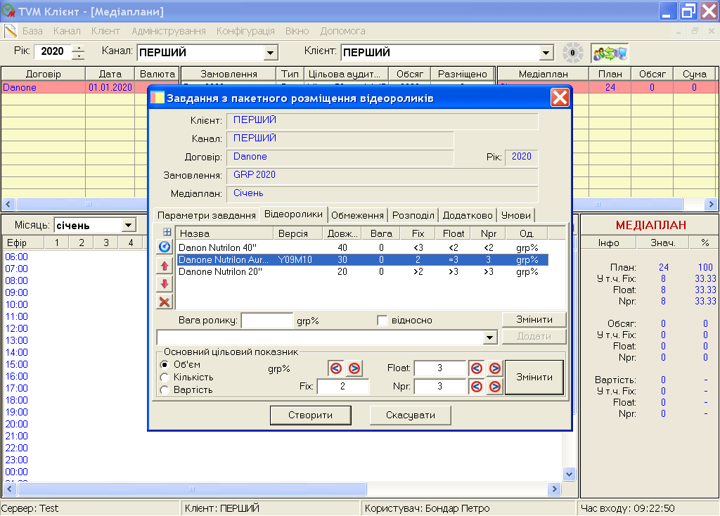Switch to the 'Обмеження' tab
This screenshot has height=516, width=720.
(357, 215)
